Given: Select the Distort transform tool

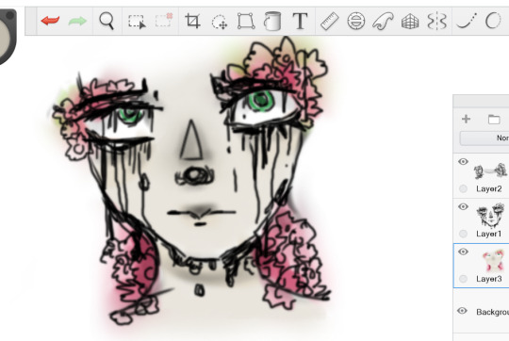Looking at the screenshot, I should point(246,21).
